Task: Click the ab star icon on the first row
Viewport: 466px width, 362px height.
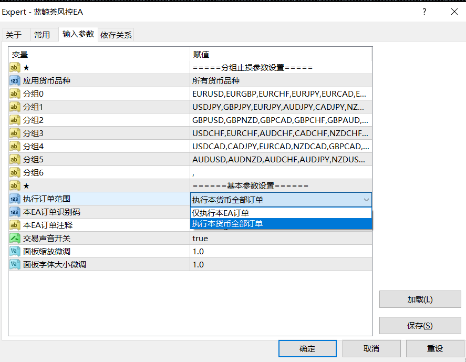Action: pos(15,67)
